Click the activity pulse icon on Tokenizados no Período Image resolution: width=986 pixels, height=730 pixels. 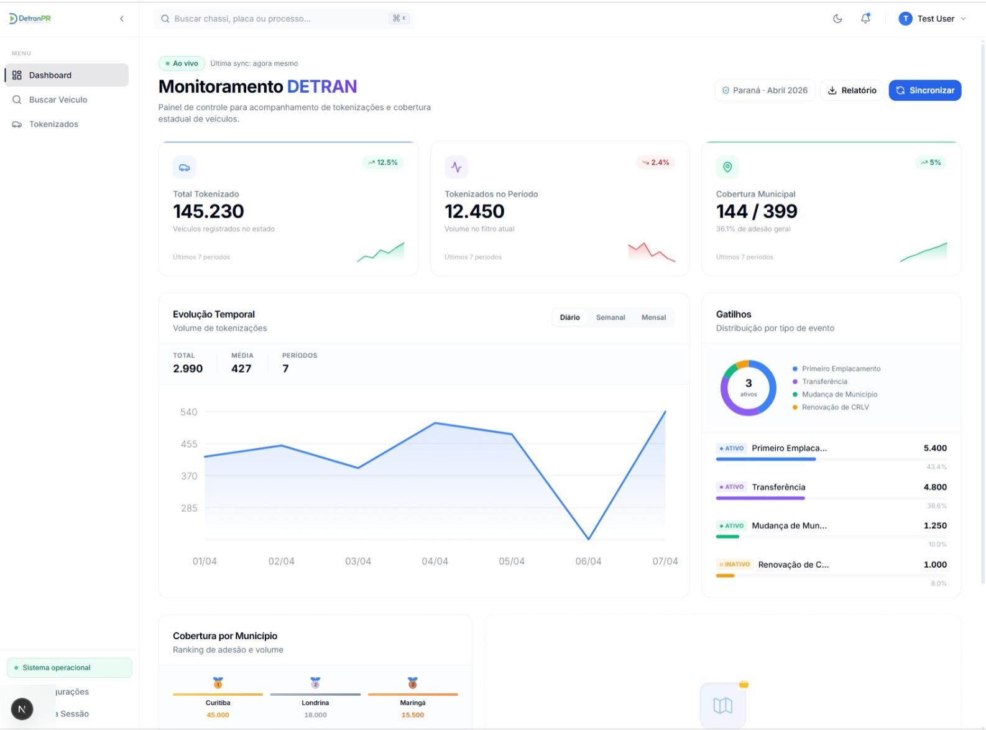456,167
